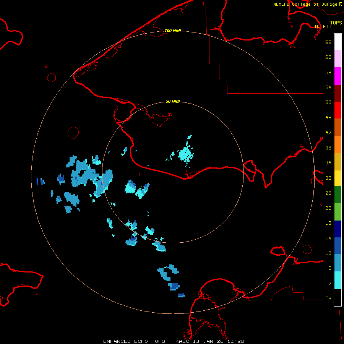
Task: Select the medium blue legend band
Action: pos(338,246)
